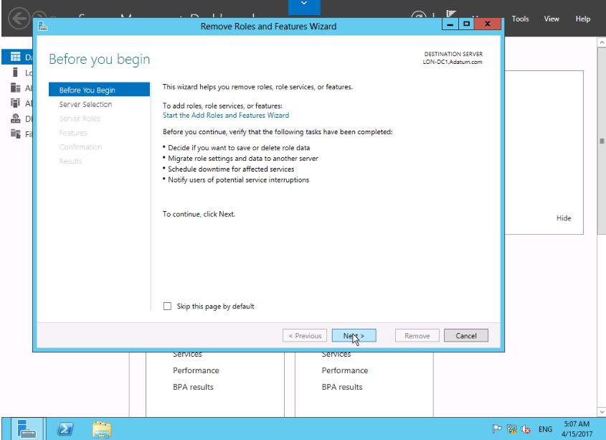This screenshot has width=606, height=440.
Task: Click the Next button in the wizard
Action: tap(349, 336)
